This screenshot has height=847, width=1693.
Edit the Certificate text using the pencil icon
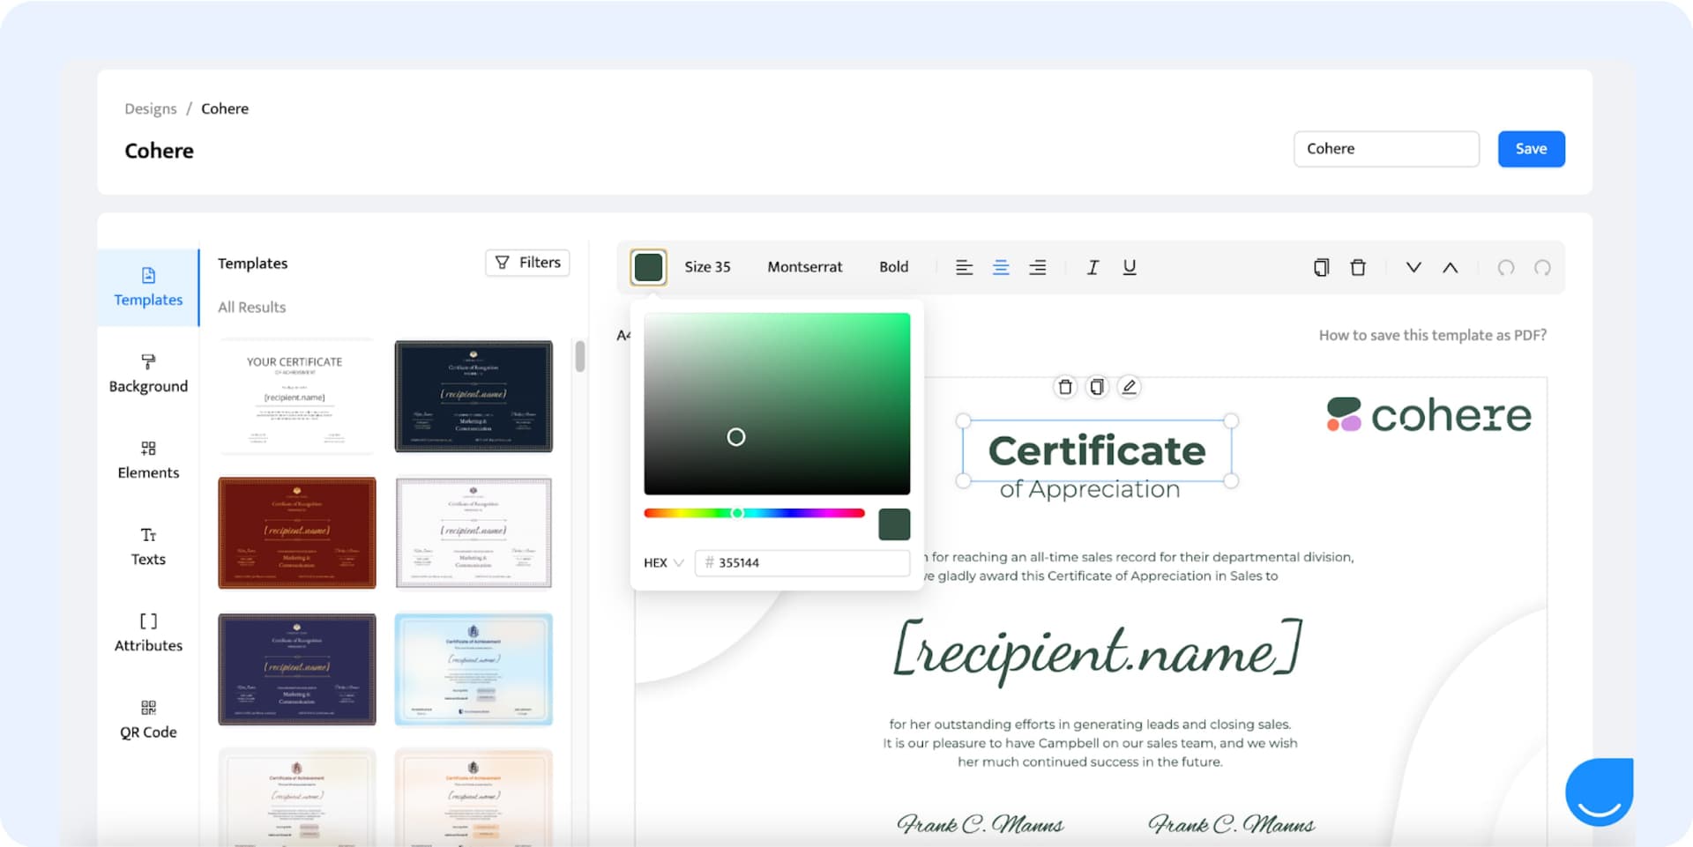[x=1130, y=386]
